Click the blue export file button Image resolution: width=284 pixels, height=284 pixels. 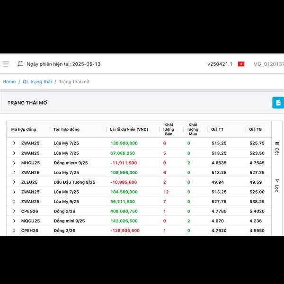278,103
